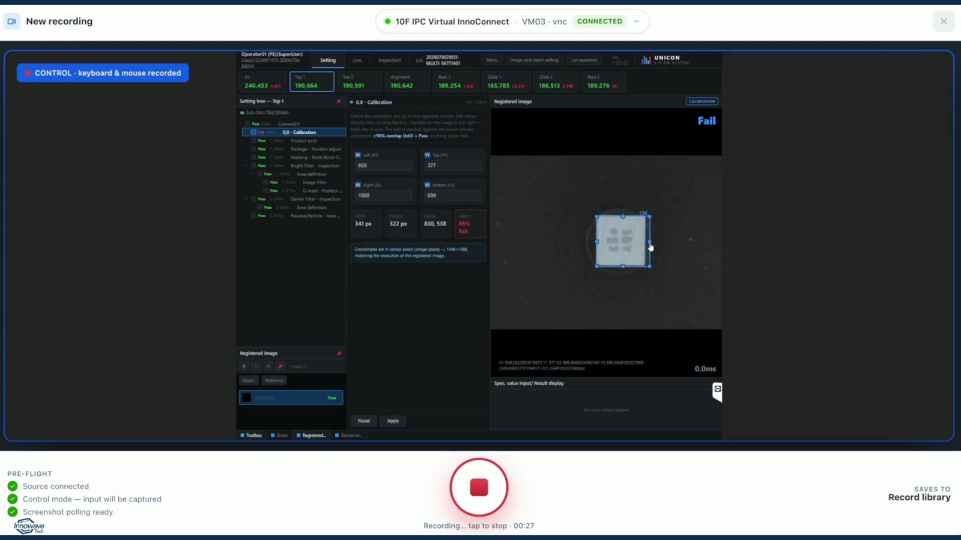Tick the checkbox for 0,0 - Calibration
961x540 pixels.
pyautogui.click(x=253, y=132)
